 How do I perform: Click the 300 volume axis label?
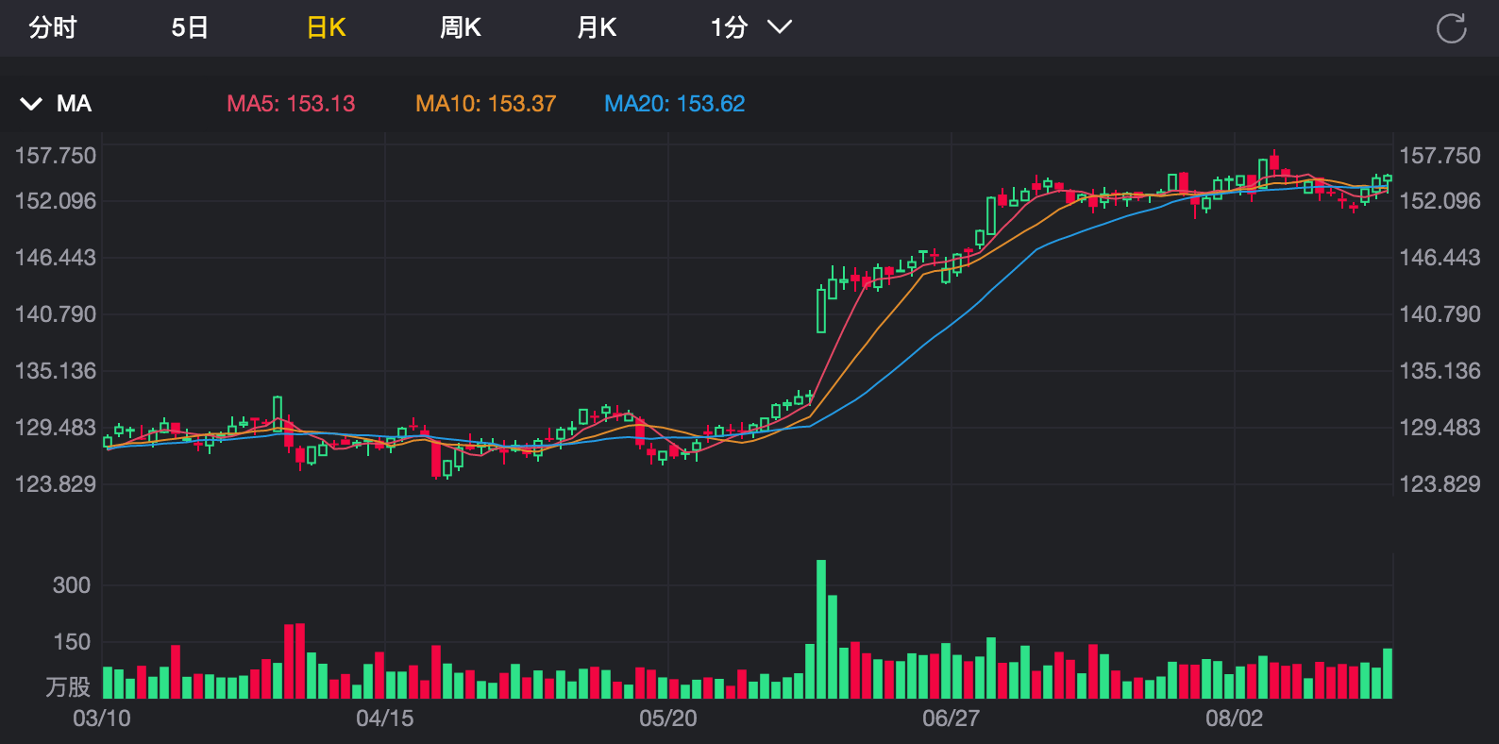72,585
